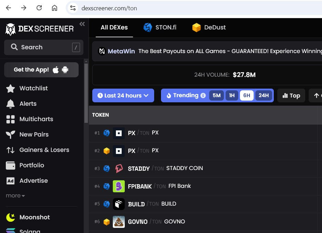
Task: Open the BUILD/TON pair row
Action: point(205,204)
